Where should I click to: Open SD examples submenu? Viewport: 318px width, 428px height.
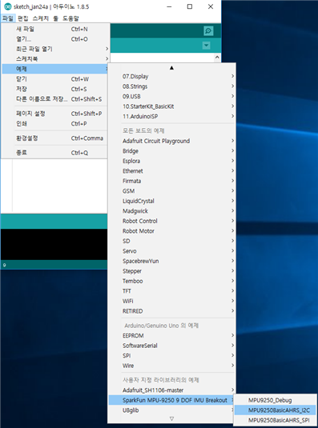[x=171, y=241]
